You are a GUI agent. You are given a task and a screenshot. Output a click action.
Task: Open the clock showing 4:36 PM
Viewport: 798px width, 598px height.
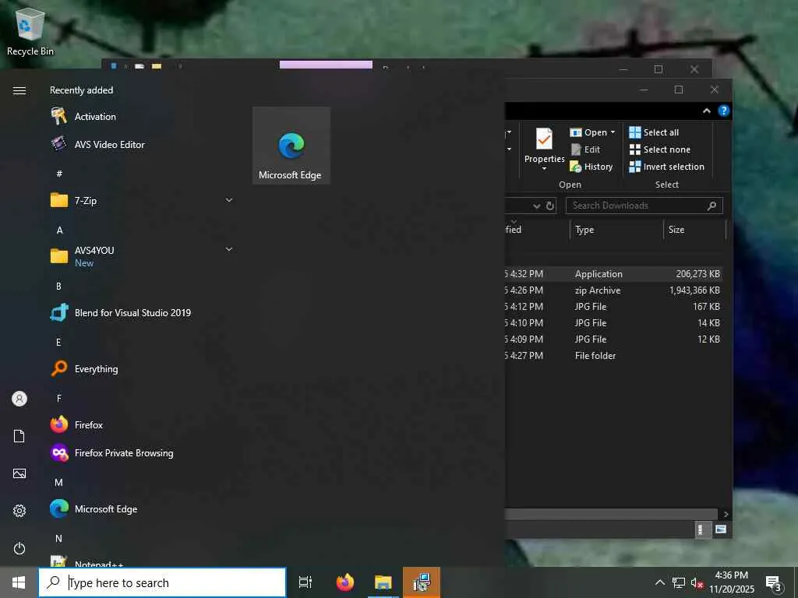coord(732,582)
